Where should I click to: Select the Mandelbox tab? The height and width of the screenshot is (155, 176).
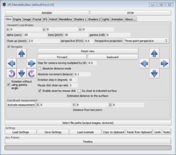(66, 19)
